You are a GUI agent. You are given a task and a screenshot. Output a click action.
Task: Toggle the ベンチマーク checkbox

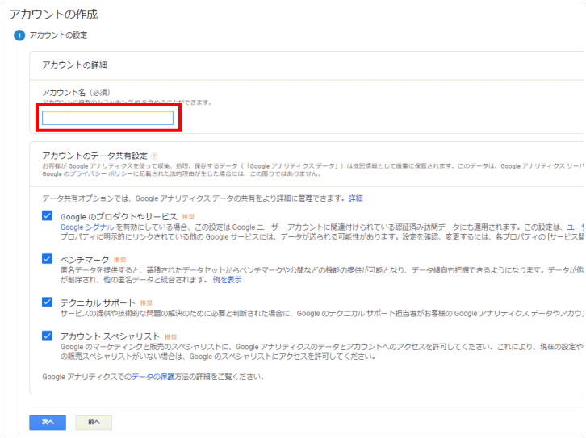coord(47,259)
